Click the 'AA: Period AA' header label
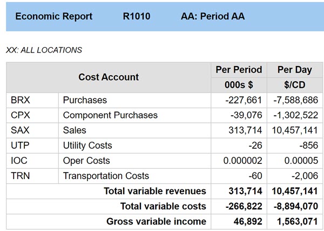The width and height of the screenshot is (324, 231). click(212, 16)
